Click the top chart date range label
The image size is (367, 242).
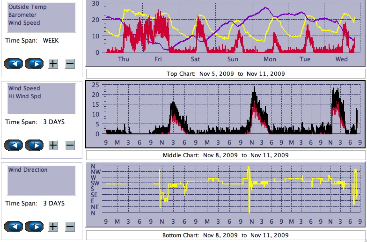(226, 74)
